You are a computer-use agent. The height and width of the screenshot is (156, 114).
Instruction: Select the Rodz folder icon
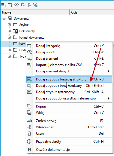15,50
